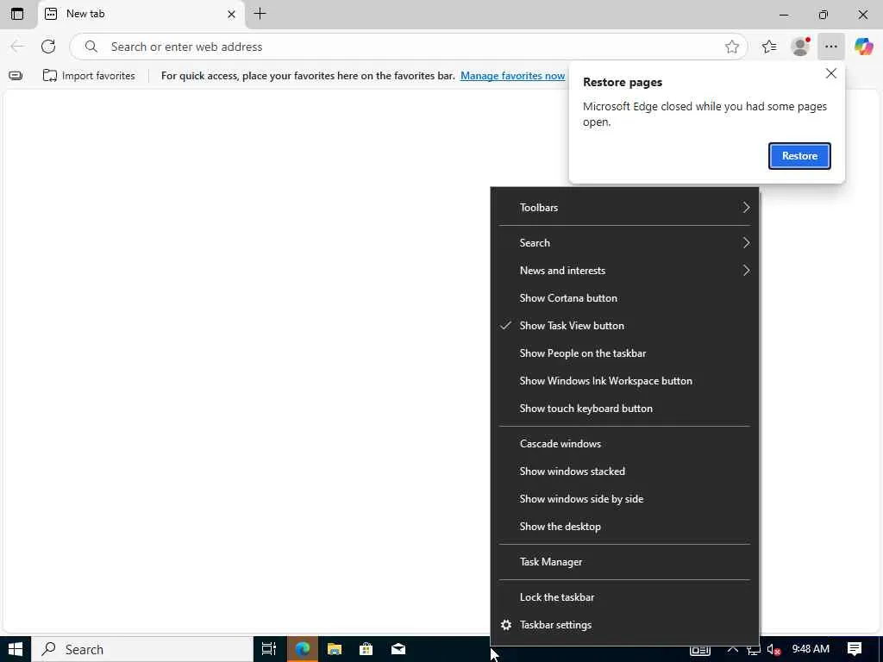This screenshot has height=662, width=883.
Task: Add page to favorites star icon
Action: 731,47
